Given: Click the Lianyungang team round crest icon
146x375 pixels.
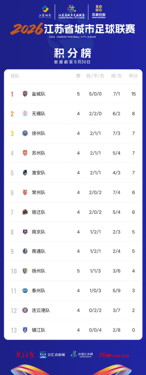Looking at the screenshot, I should [25, 310].
